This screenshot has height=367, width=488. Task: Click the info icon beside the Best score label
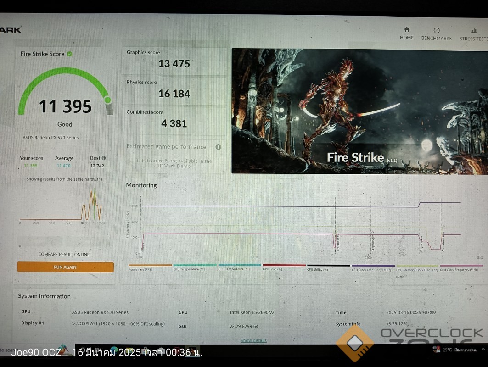[104, 158]
